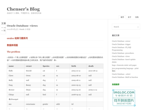Click the blog subtitle tagline text
This screenshot has width=147, height=110.
[x=24, y=13]
